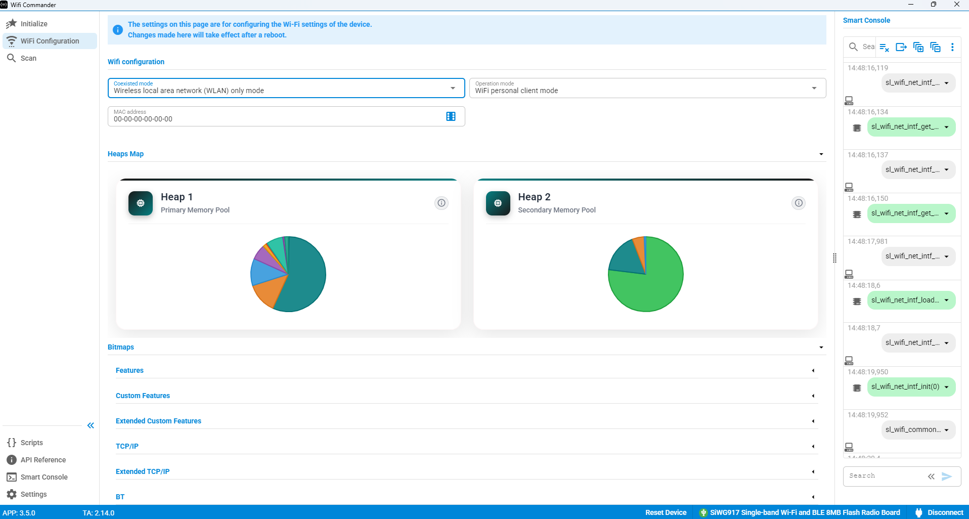Image resolution: width=969 pixels, height=519 pixels.
Task: Click the Settings gear icon
Action: tap(12, 494)
